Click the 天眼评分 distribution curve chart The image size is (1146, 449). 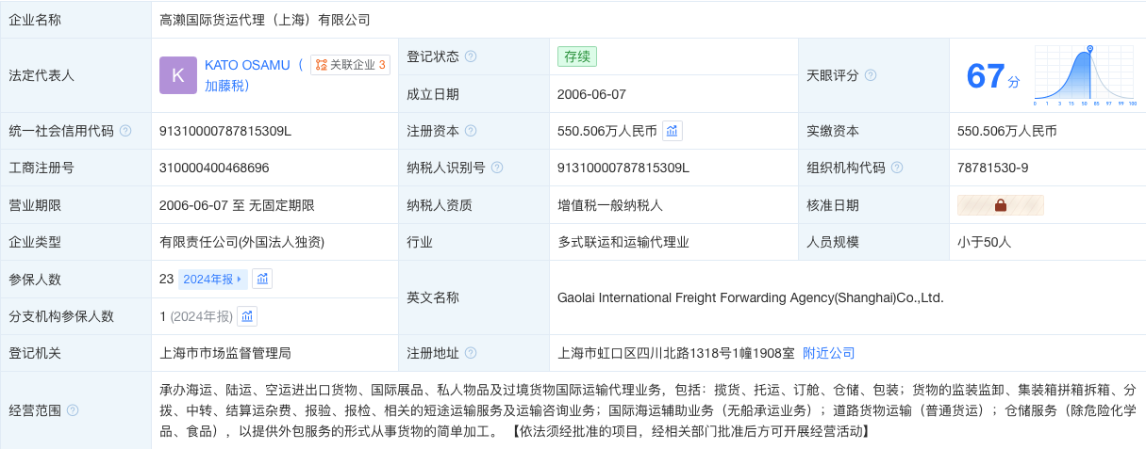1085,75
